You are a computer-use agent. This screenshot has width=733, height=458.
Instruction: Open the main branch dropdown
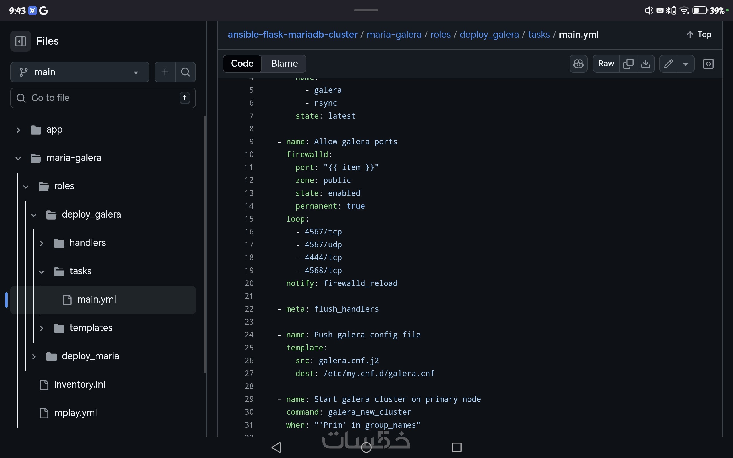pos(80,72)
